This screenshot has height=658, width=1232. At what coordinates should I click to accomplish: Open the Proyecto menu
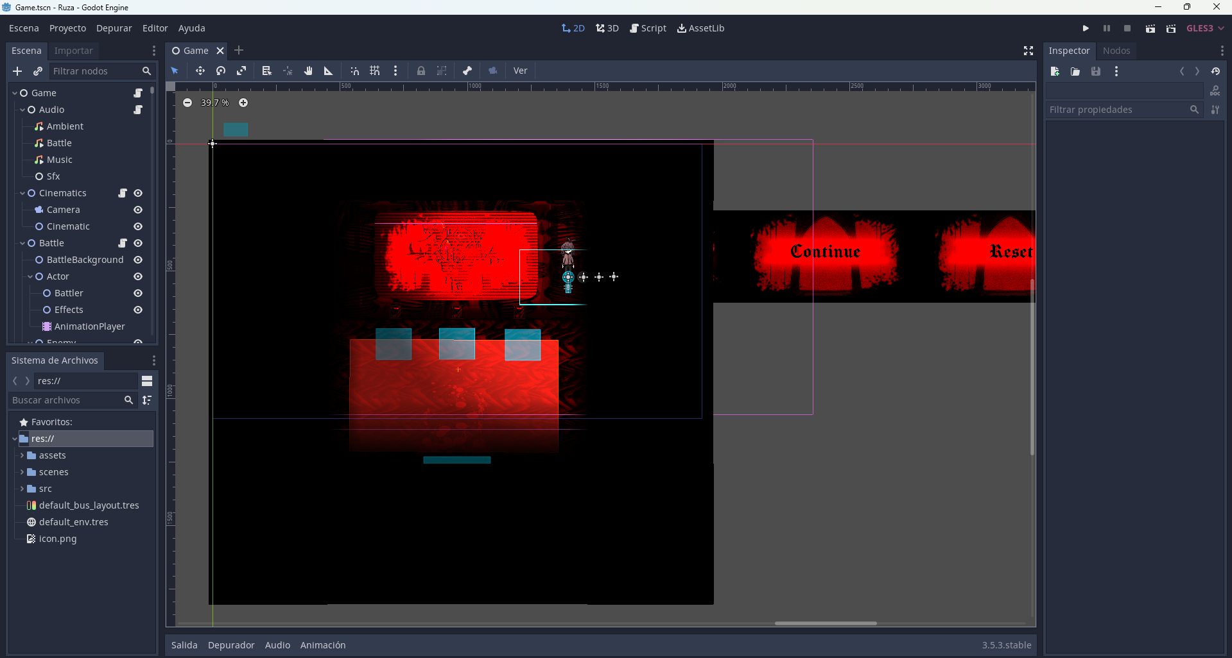coord(67,28)
